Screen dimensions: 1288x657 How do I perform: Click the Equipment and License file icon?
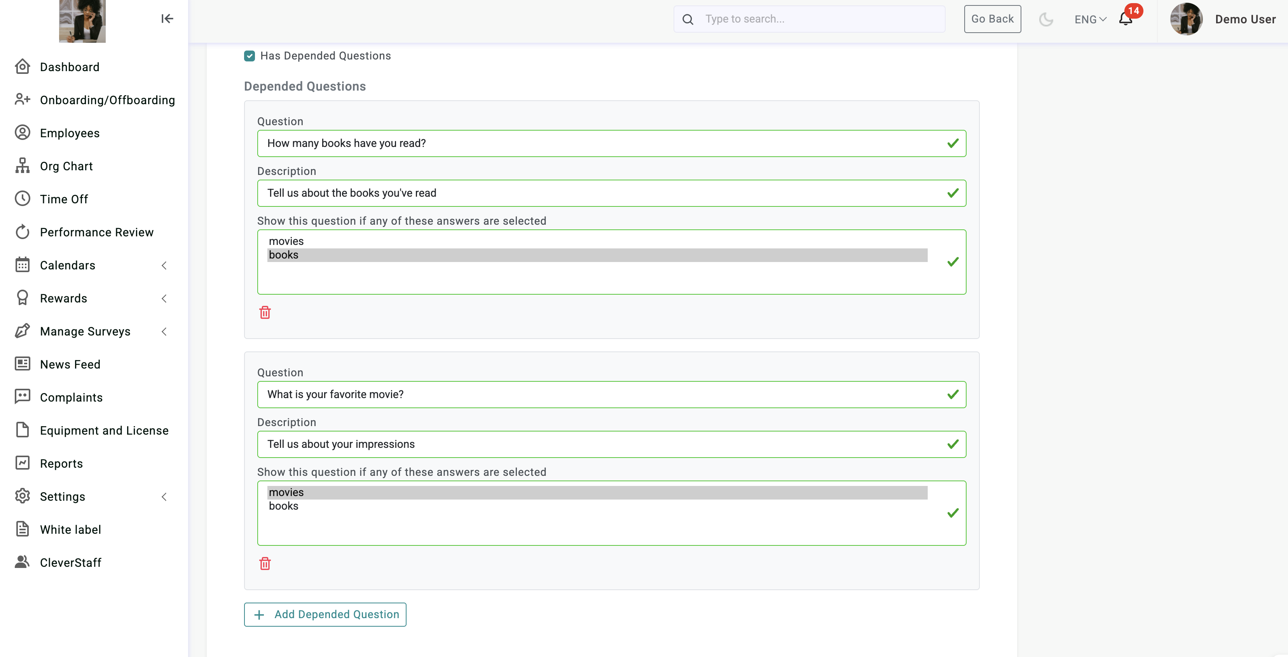[23, 430]
